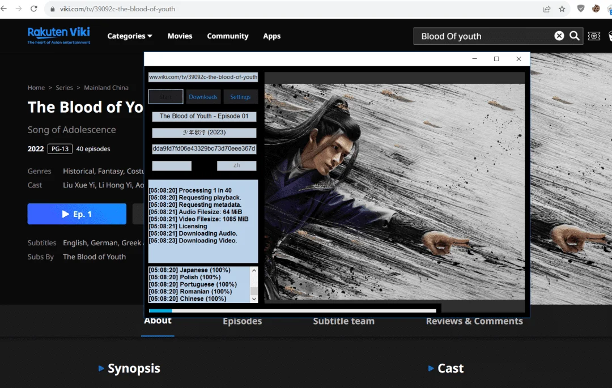Click the empty field left of zh
This screenshot has height=388, width=612.
pos(172,165)
